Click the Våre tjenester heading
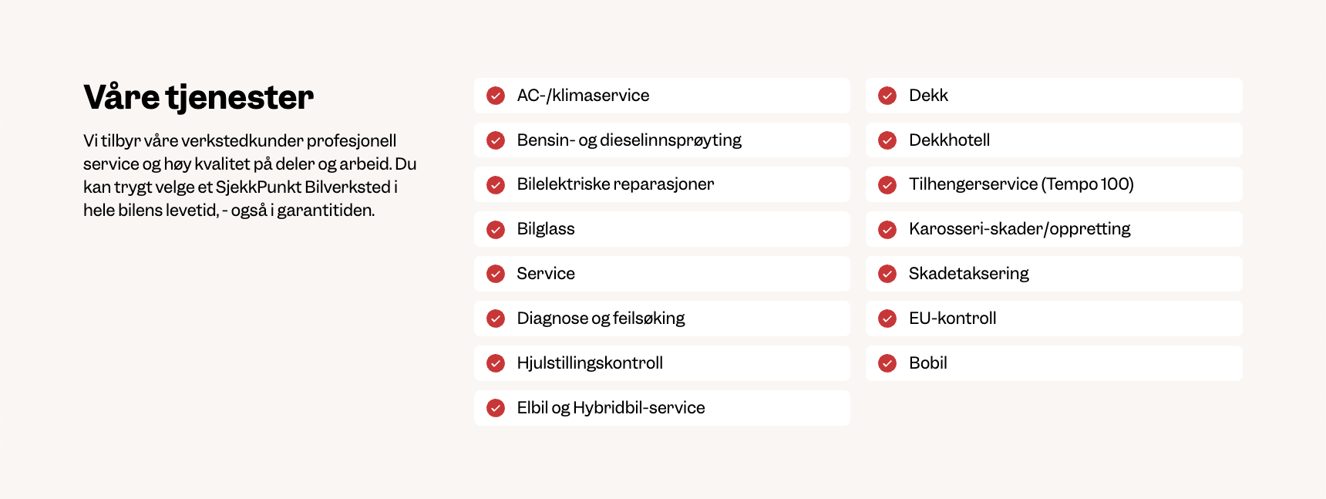 (x=198, y=98)
